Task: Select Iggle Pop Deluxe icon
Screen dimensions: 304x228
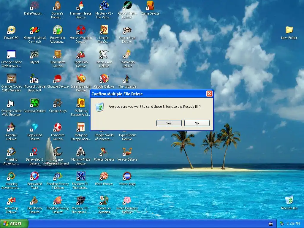Action: 81,59
